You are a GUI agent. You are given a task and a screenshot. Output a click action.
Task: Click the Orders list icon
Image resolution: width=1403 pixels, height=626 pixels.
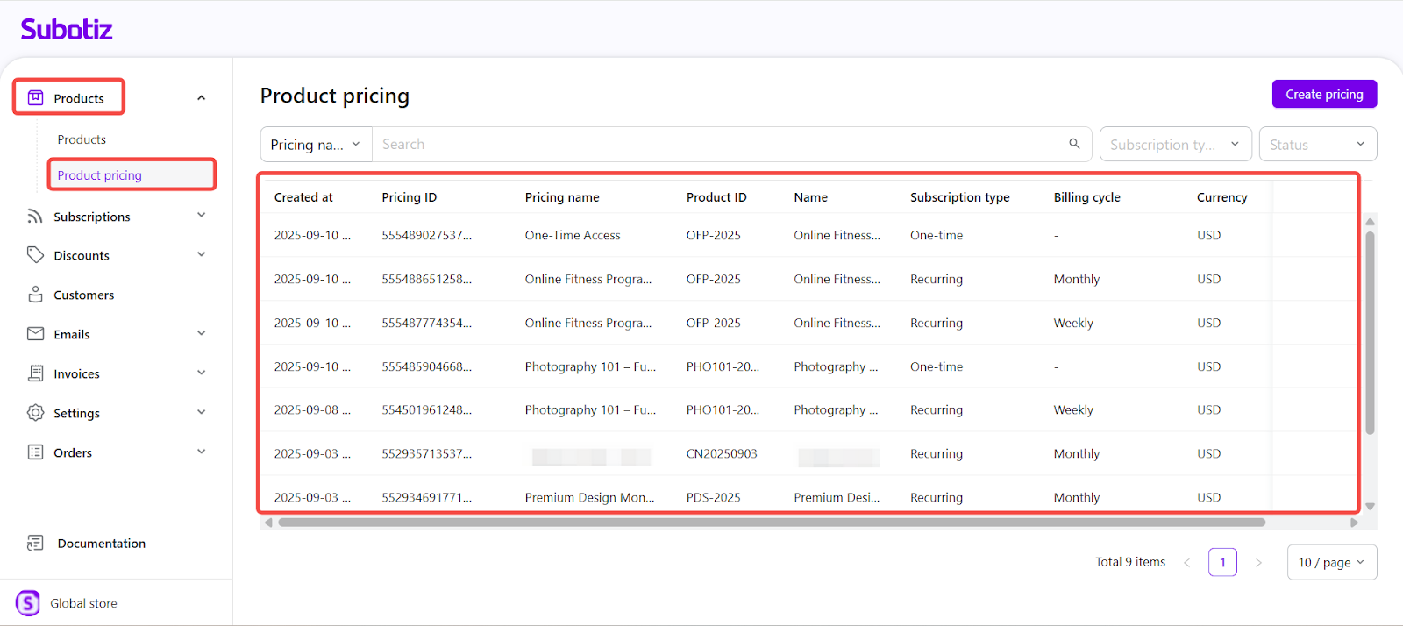point(35,452)
